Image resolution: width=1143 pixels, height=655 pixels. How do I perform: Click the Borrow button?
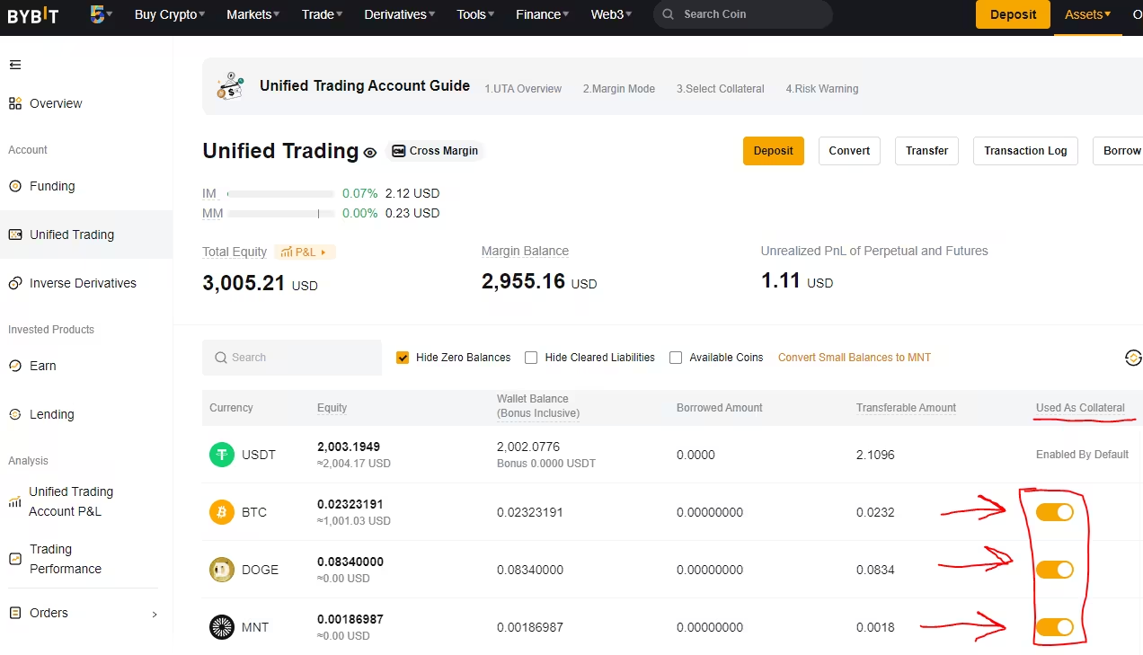coord(1120,151)
